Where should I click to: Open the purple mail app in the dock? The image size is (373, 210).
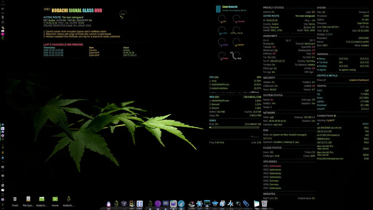coord(173,203)
